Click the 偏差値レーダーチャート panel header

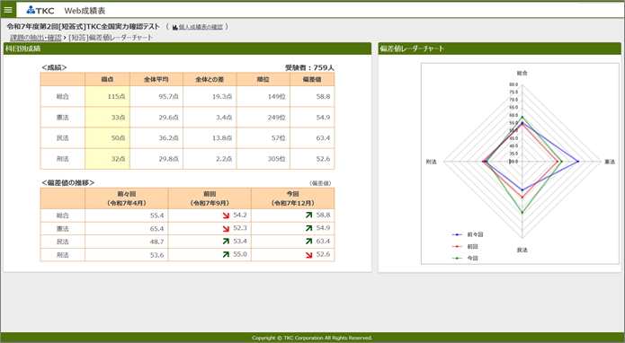[x=499, y=48]
